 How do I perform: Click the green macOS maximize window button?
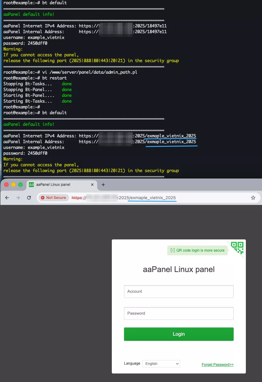[20, 185]
